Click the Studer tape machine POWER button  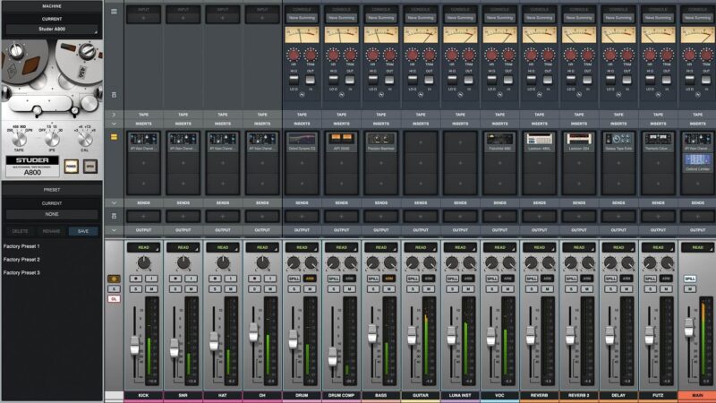(x=70, y=166)
